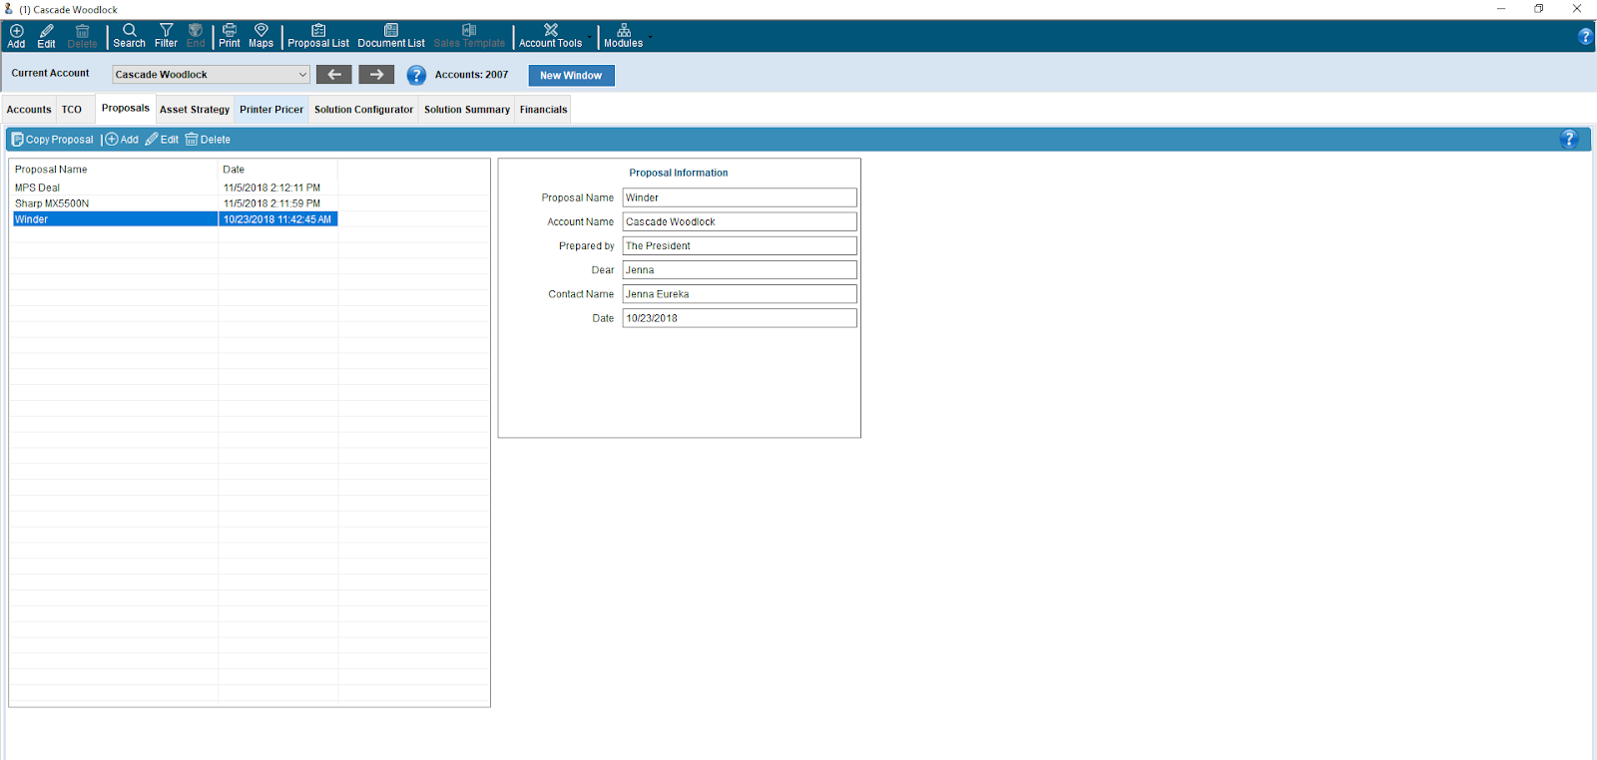Click date cell 10/23/2018 11:42:45 AM
Viewport: 1597px width, 760px height.
pyautogui.click(x=277, y=219)
